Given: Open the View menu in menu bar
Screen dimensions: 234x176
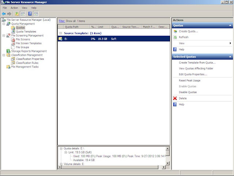Looking at the screenshot, I should click(24, 8).
